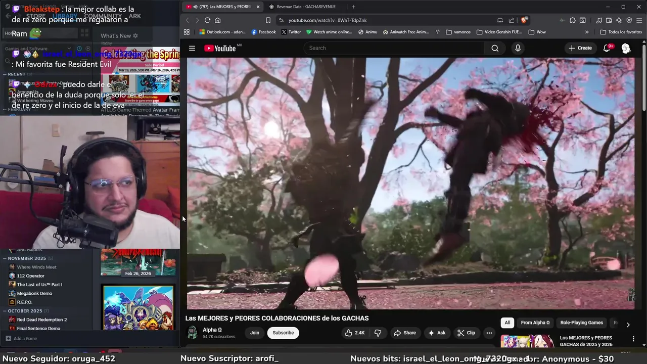Expand the Video Genshin bookmarks folder
The height and width of the screenshot is (364, 647).
[499, 32]
